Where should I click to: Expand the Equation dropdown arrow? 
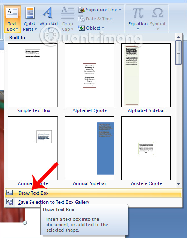pyautogui.click(x=138, y=29)
